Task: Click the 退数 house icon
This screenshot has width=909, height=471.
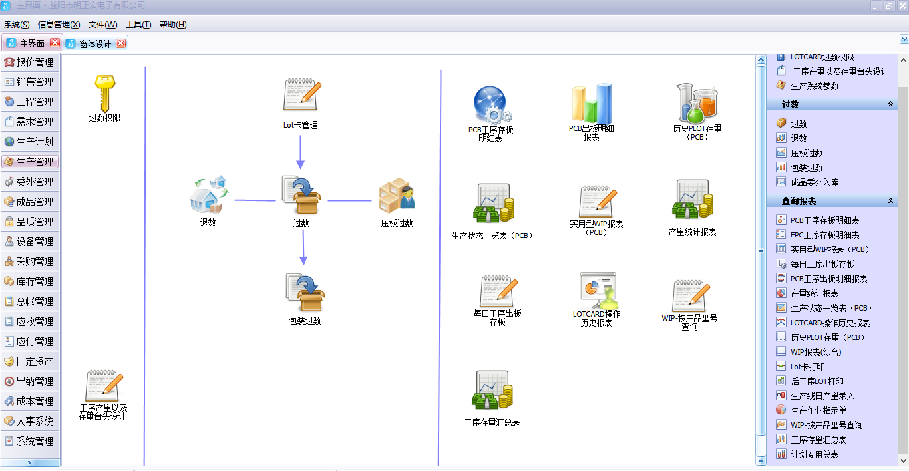Action: (x=208, y=194)
